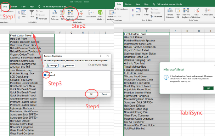Click Remove Duplicates icon in left Excel window
Screen dimensions: 215x136
point(70,13)
